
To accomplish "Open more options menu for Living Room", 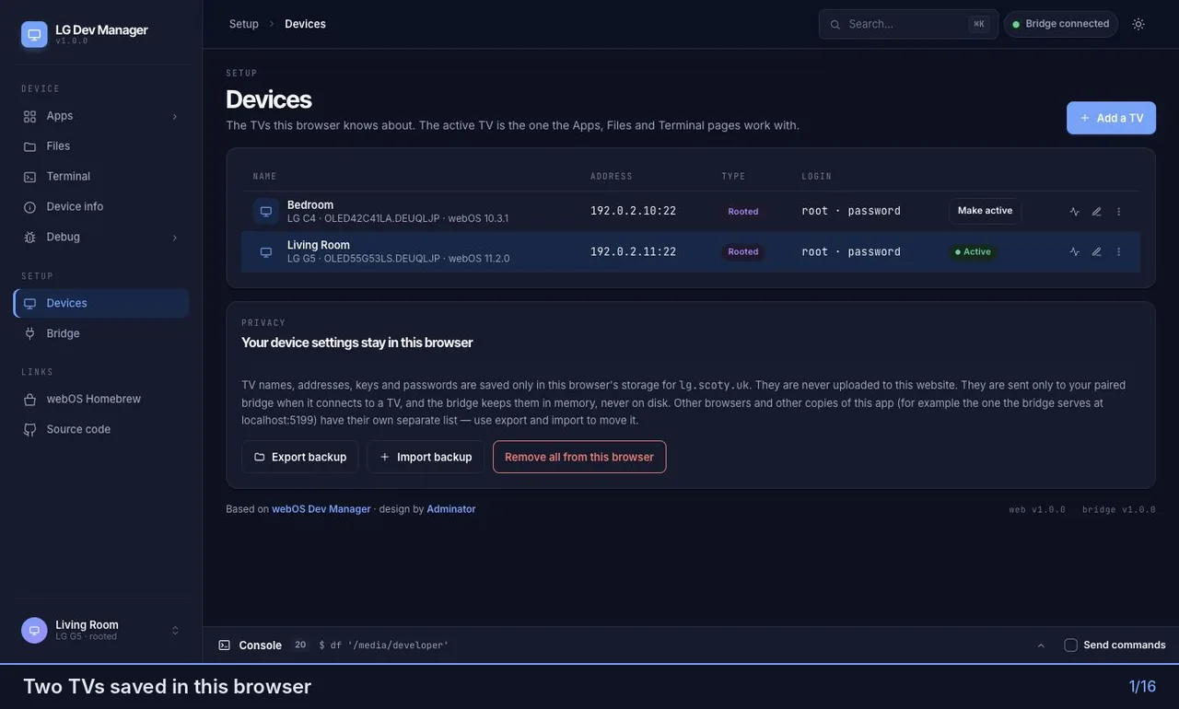I will click(x=1118, y=251).
